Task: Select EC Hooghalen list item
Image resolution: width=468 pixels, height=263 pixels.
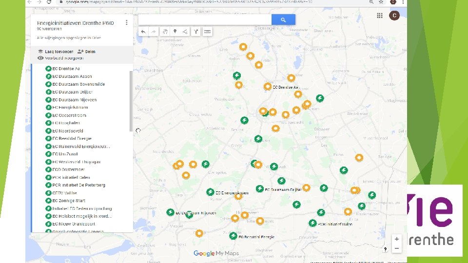Action: tap(66, 123)
